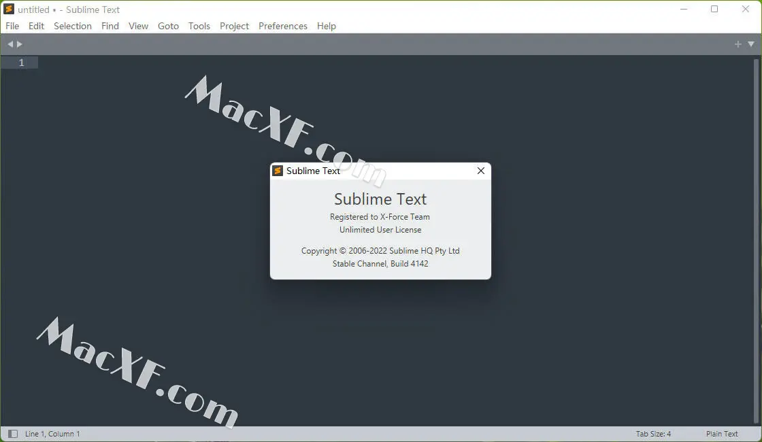Open the Goto menu

click(x=168, y=27)
